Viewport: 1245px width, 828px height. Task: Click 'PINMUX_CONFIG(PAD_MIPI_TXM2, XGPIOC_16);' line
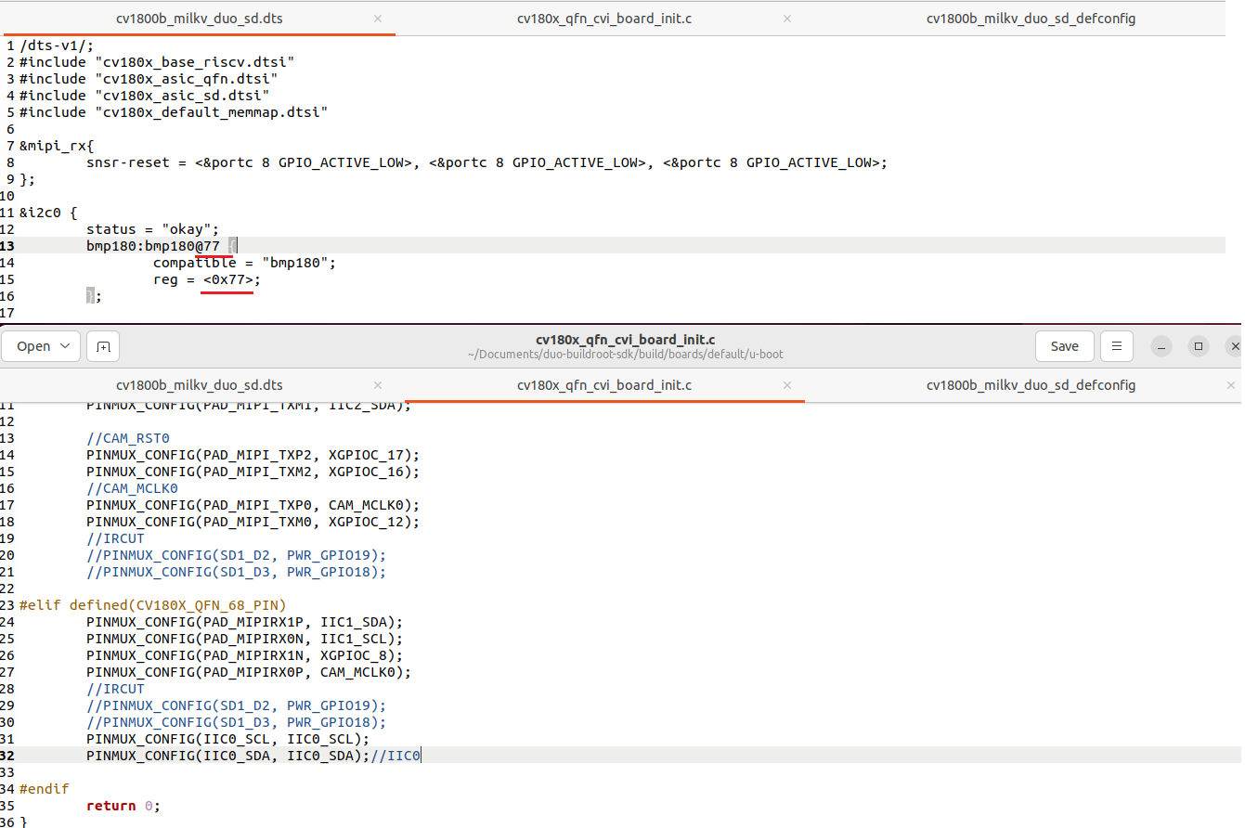pyautogui.click(x=253, y=472)
